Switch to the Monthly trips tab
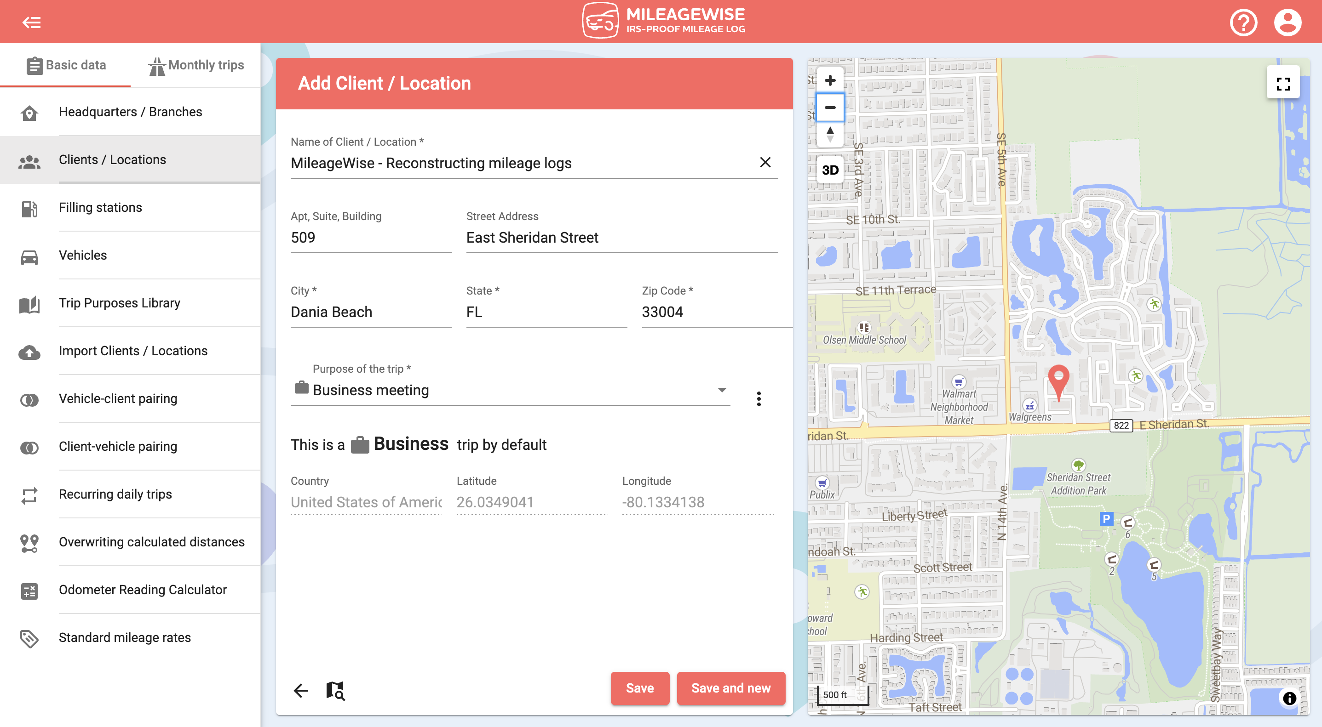The height and width of the screenshot is (727, 1322). point(196,65)
